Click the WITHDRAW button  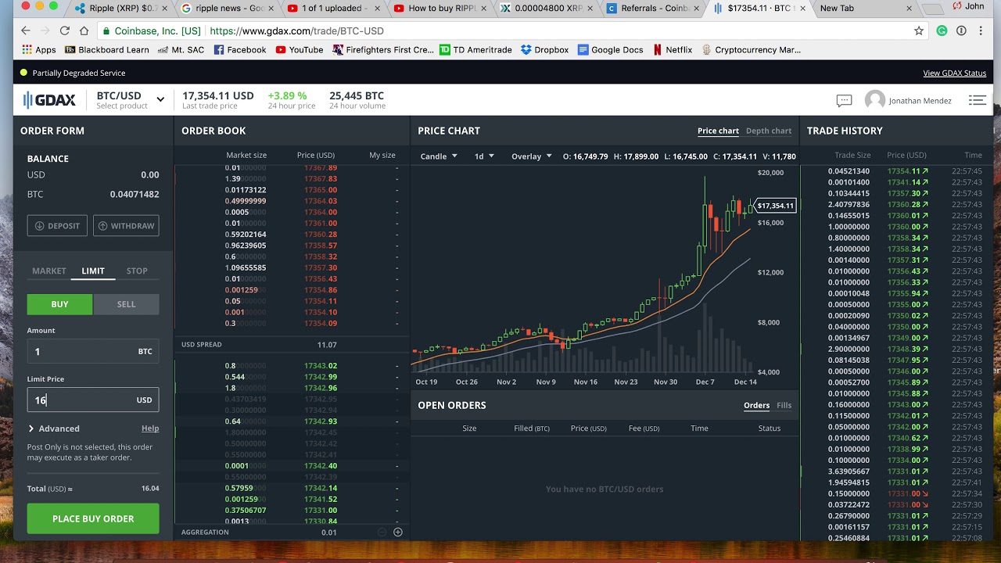(126, 226)
